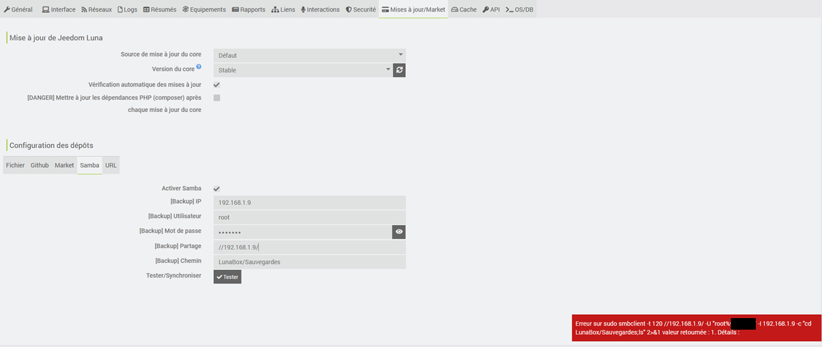822x347 pixels.
Task: Toggle Vérification automatique des mises à jour checkbox
Action: [217, 85]
